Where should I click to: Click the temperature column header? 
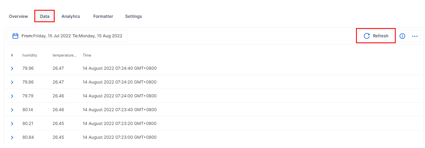[64, 55]
